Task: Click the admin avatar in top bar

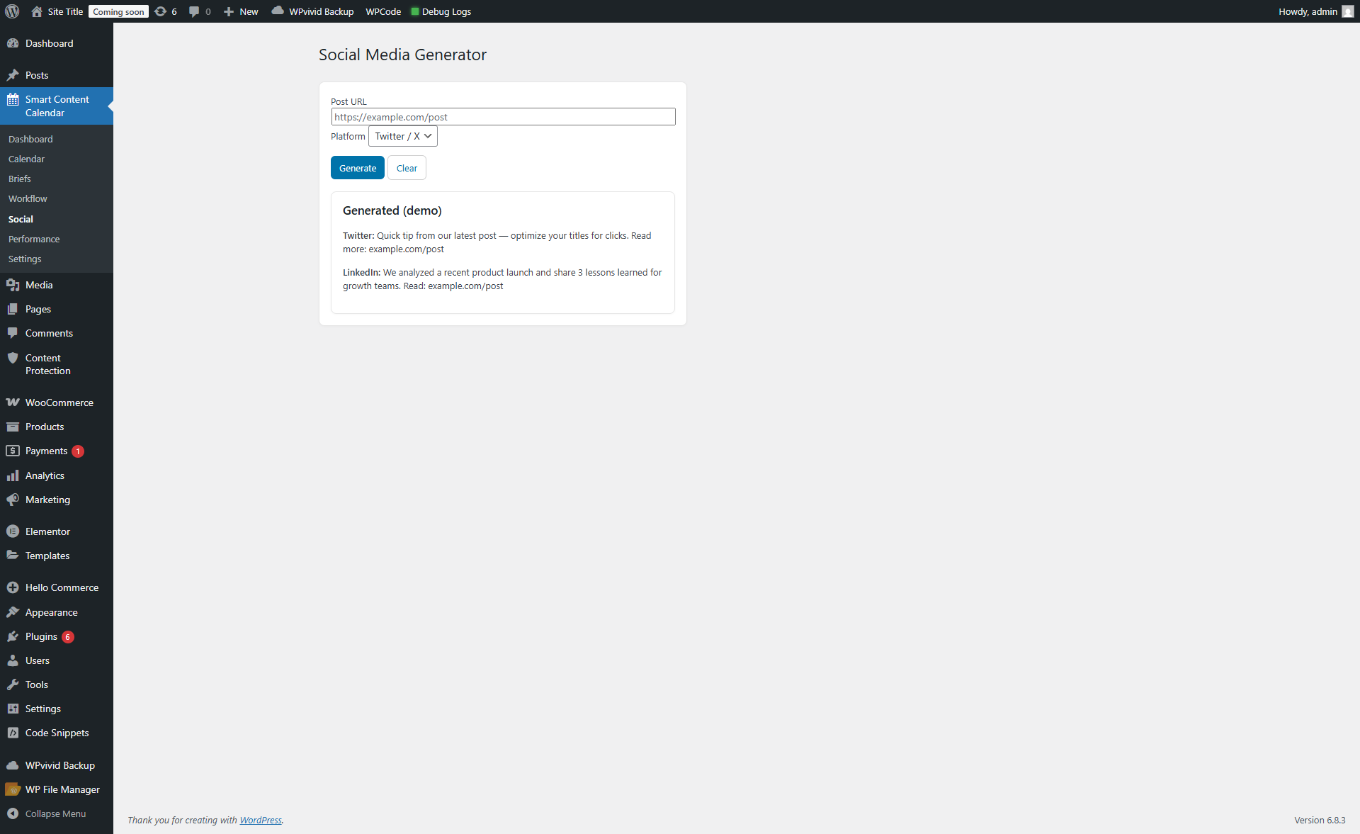Action: [1347, 11]
